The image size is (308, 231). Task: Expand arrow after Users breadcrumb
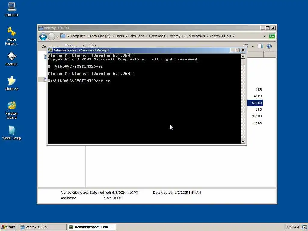126,36
